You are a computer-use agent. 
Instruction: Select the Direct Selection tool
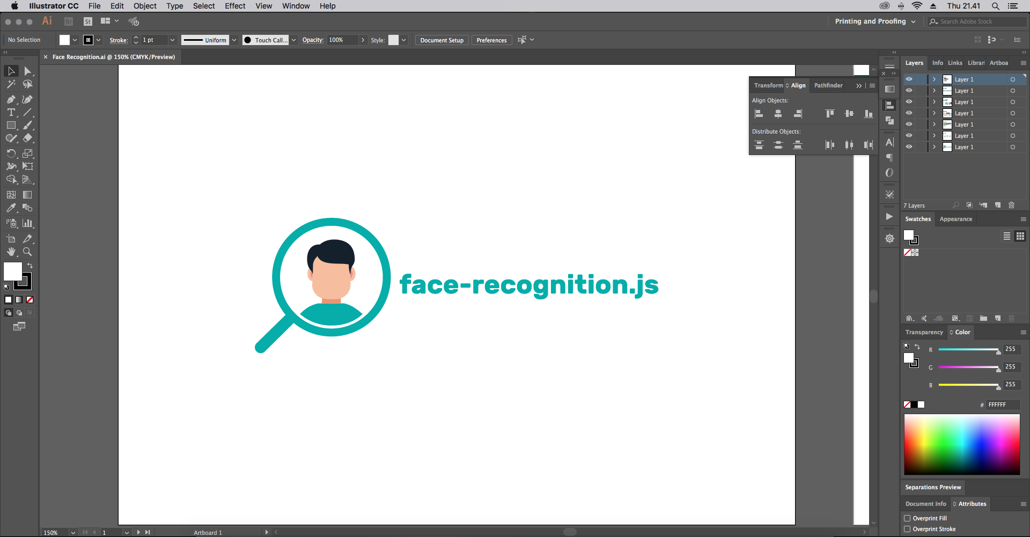(x=27, y=71)
